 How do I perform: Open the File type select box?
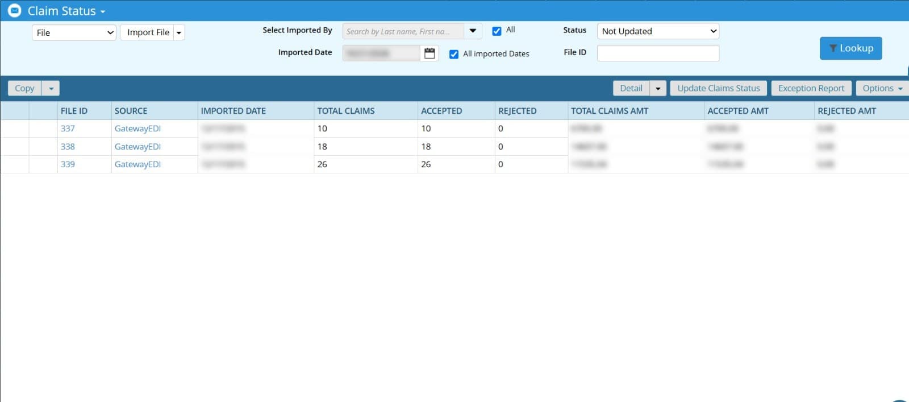click(74, 32)
